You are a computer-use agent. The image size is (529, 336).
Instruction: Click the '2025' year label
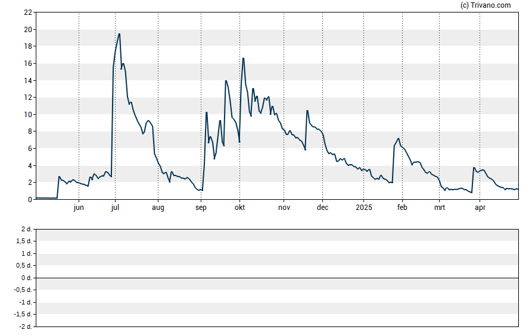[363, 208]
